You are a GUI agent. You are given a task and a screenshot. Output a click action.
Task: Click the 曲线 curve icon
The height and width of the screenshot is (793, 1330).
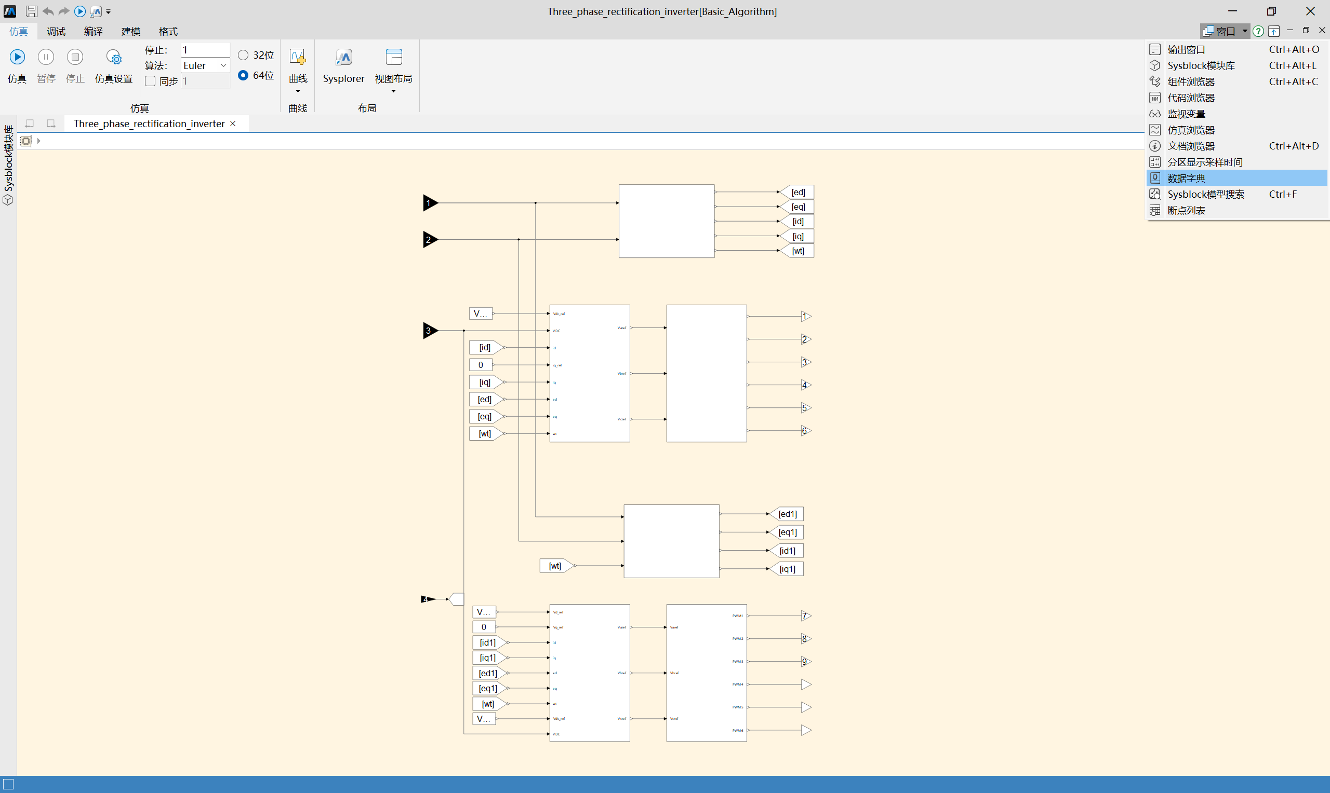[x=297, y=57]
